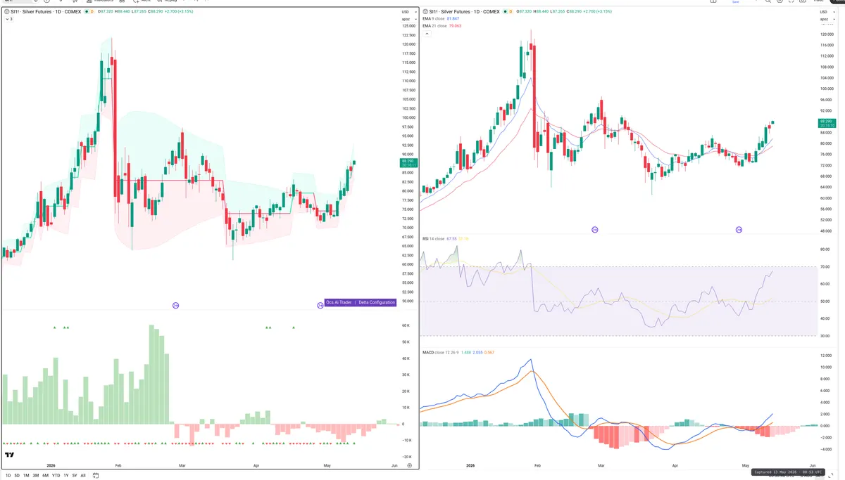Select the 5Y time range
This screenshot has height=480, width=845.
point(75,476)
